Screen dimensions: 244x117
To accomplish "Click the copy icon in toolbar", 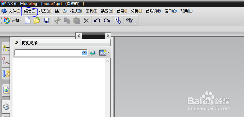I will click(x=67, y=20).
